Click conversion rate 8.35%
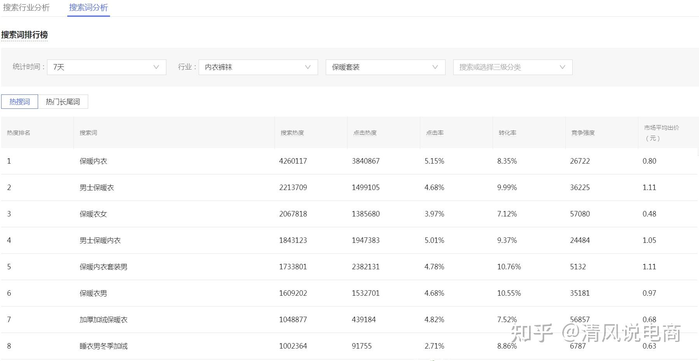 click(507, 161)
